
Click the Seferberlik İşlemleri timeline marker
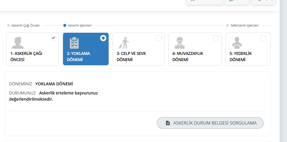[228, 25]
